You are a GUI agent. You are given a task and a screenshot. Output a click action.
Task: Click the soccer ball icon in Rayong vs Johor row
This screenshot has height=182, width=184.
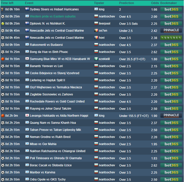coord(3,109)
